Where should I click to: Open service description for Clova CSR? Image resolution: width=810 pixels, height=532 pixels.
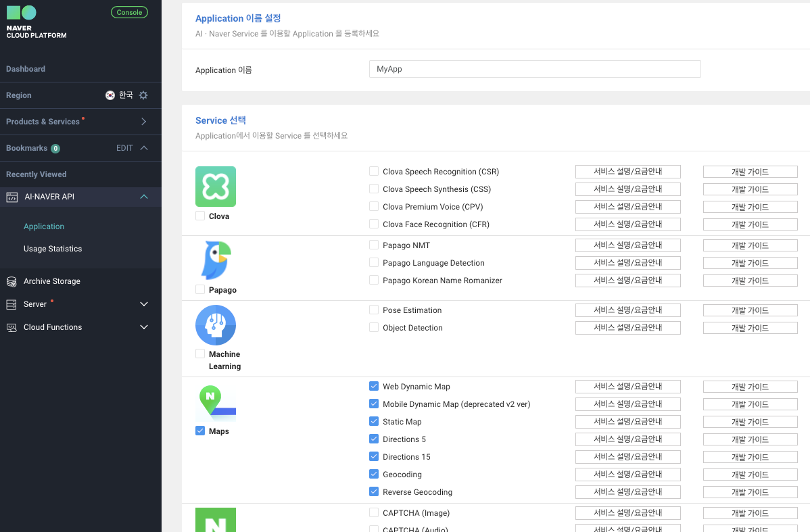[627, 172]
